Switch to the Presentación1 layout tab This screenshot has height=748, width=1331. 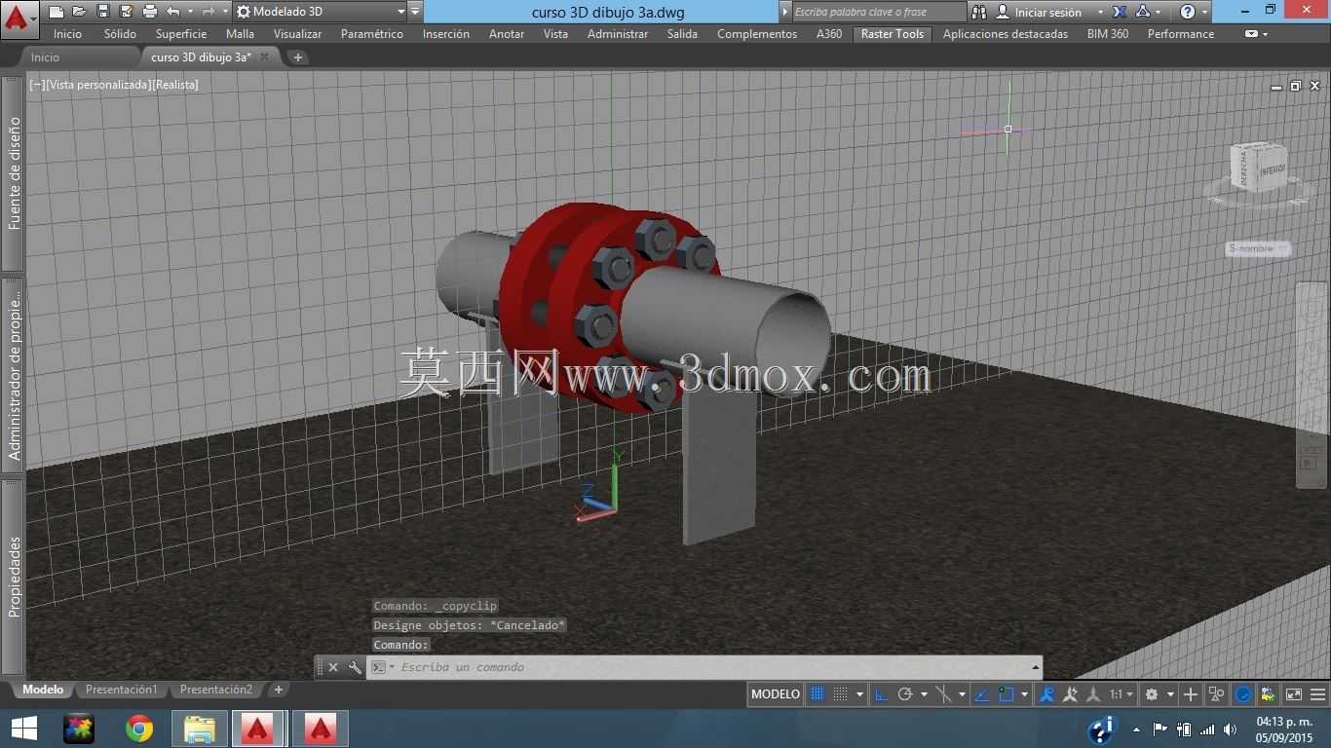pyautogui.click(x=121, y=690)
